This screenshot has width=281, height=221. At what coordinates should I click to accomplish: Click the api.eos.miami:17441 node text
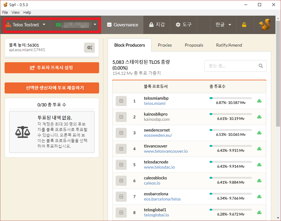tap(27, 50)
